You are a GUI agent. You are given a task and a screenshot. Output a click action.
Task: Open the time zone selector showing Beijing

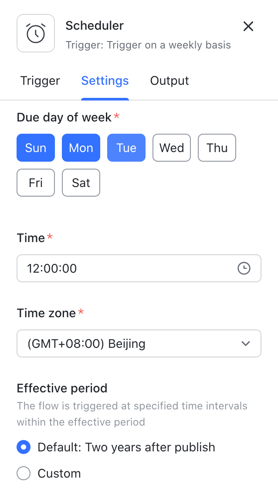coord(139,343)
